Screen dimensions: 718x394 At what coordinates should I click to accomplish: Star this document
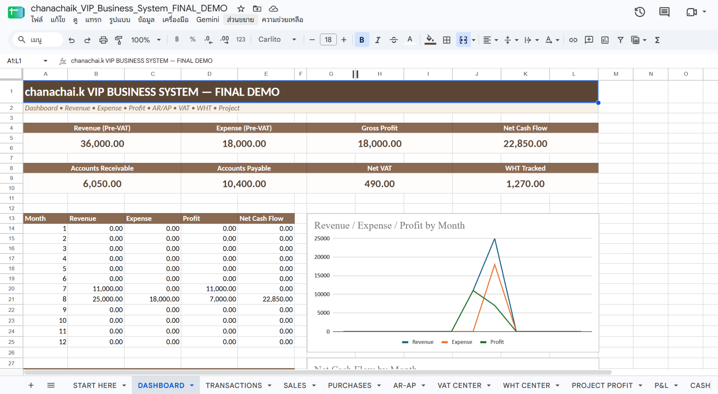tap(241, 8)
